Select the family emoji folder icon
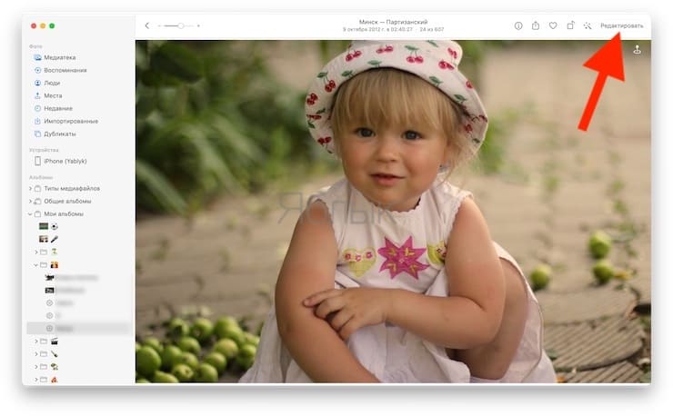This screenshot has width=673, height=416. [44, 264]
